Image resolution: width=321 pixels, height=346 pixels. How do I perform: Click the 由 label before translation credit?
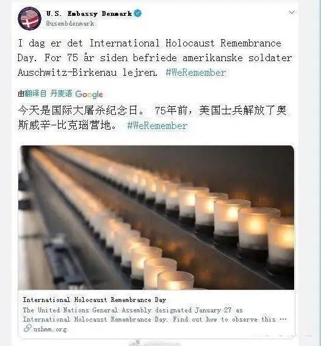point(21,94)
